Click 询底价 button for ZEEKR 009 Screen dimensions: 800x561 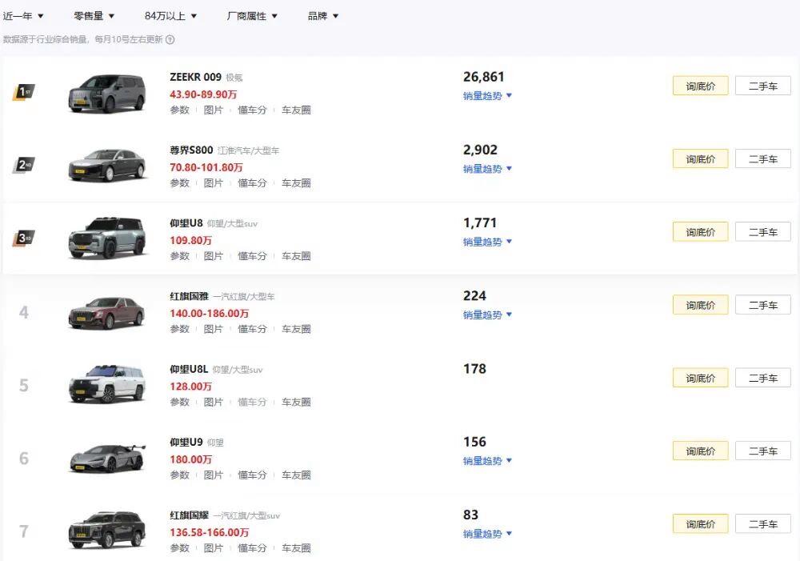coord(700,86)
